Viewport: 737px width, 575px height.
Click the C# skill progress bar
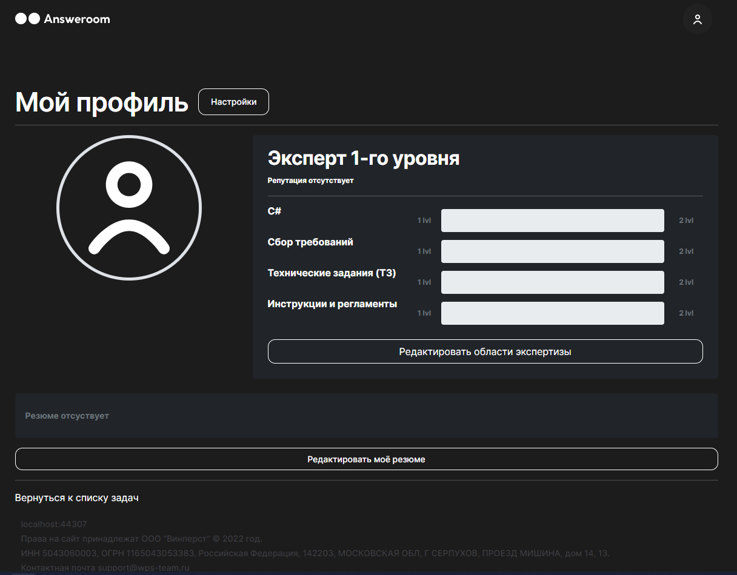(x=553, y=221)
